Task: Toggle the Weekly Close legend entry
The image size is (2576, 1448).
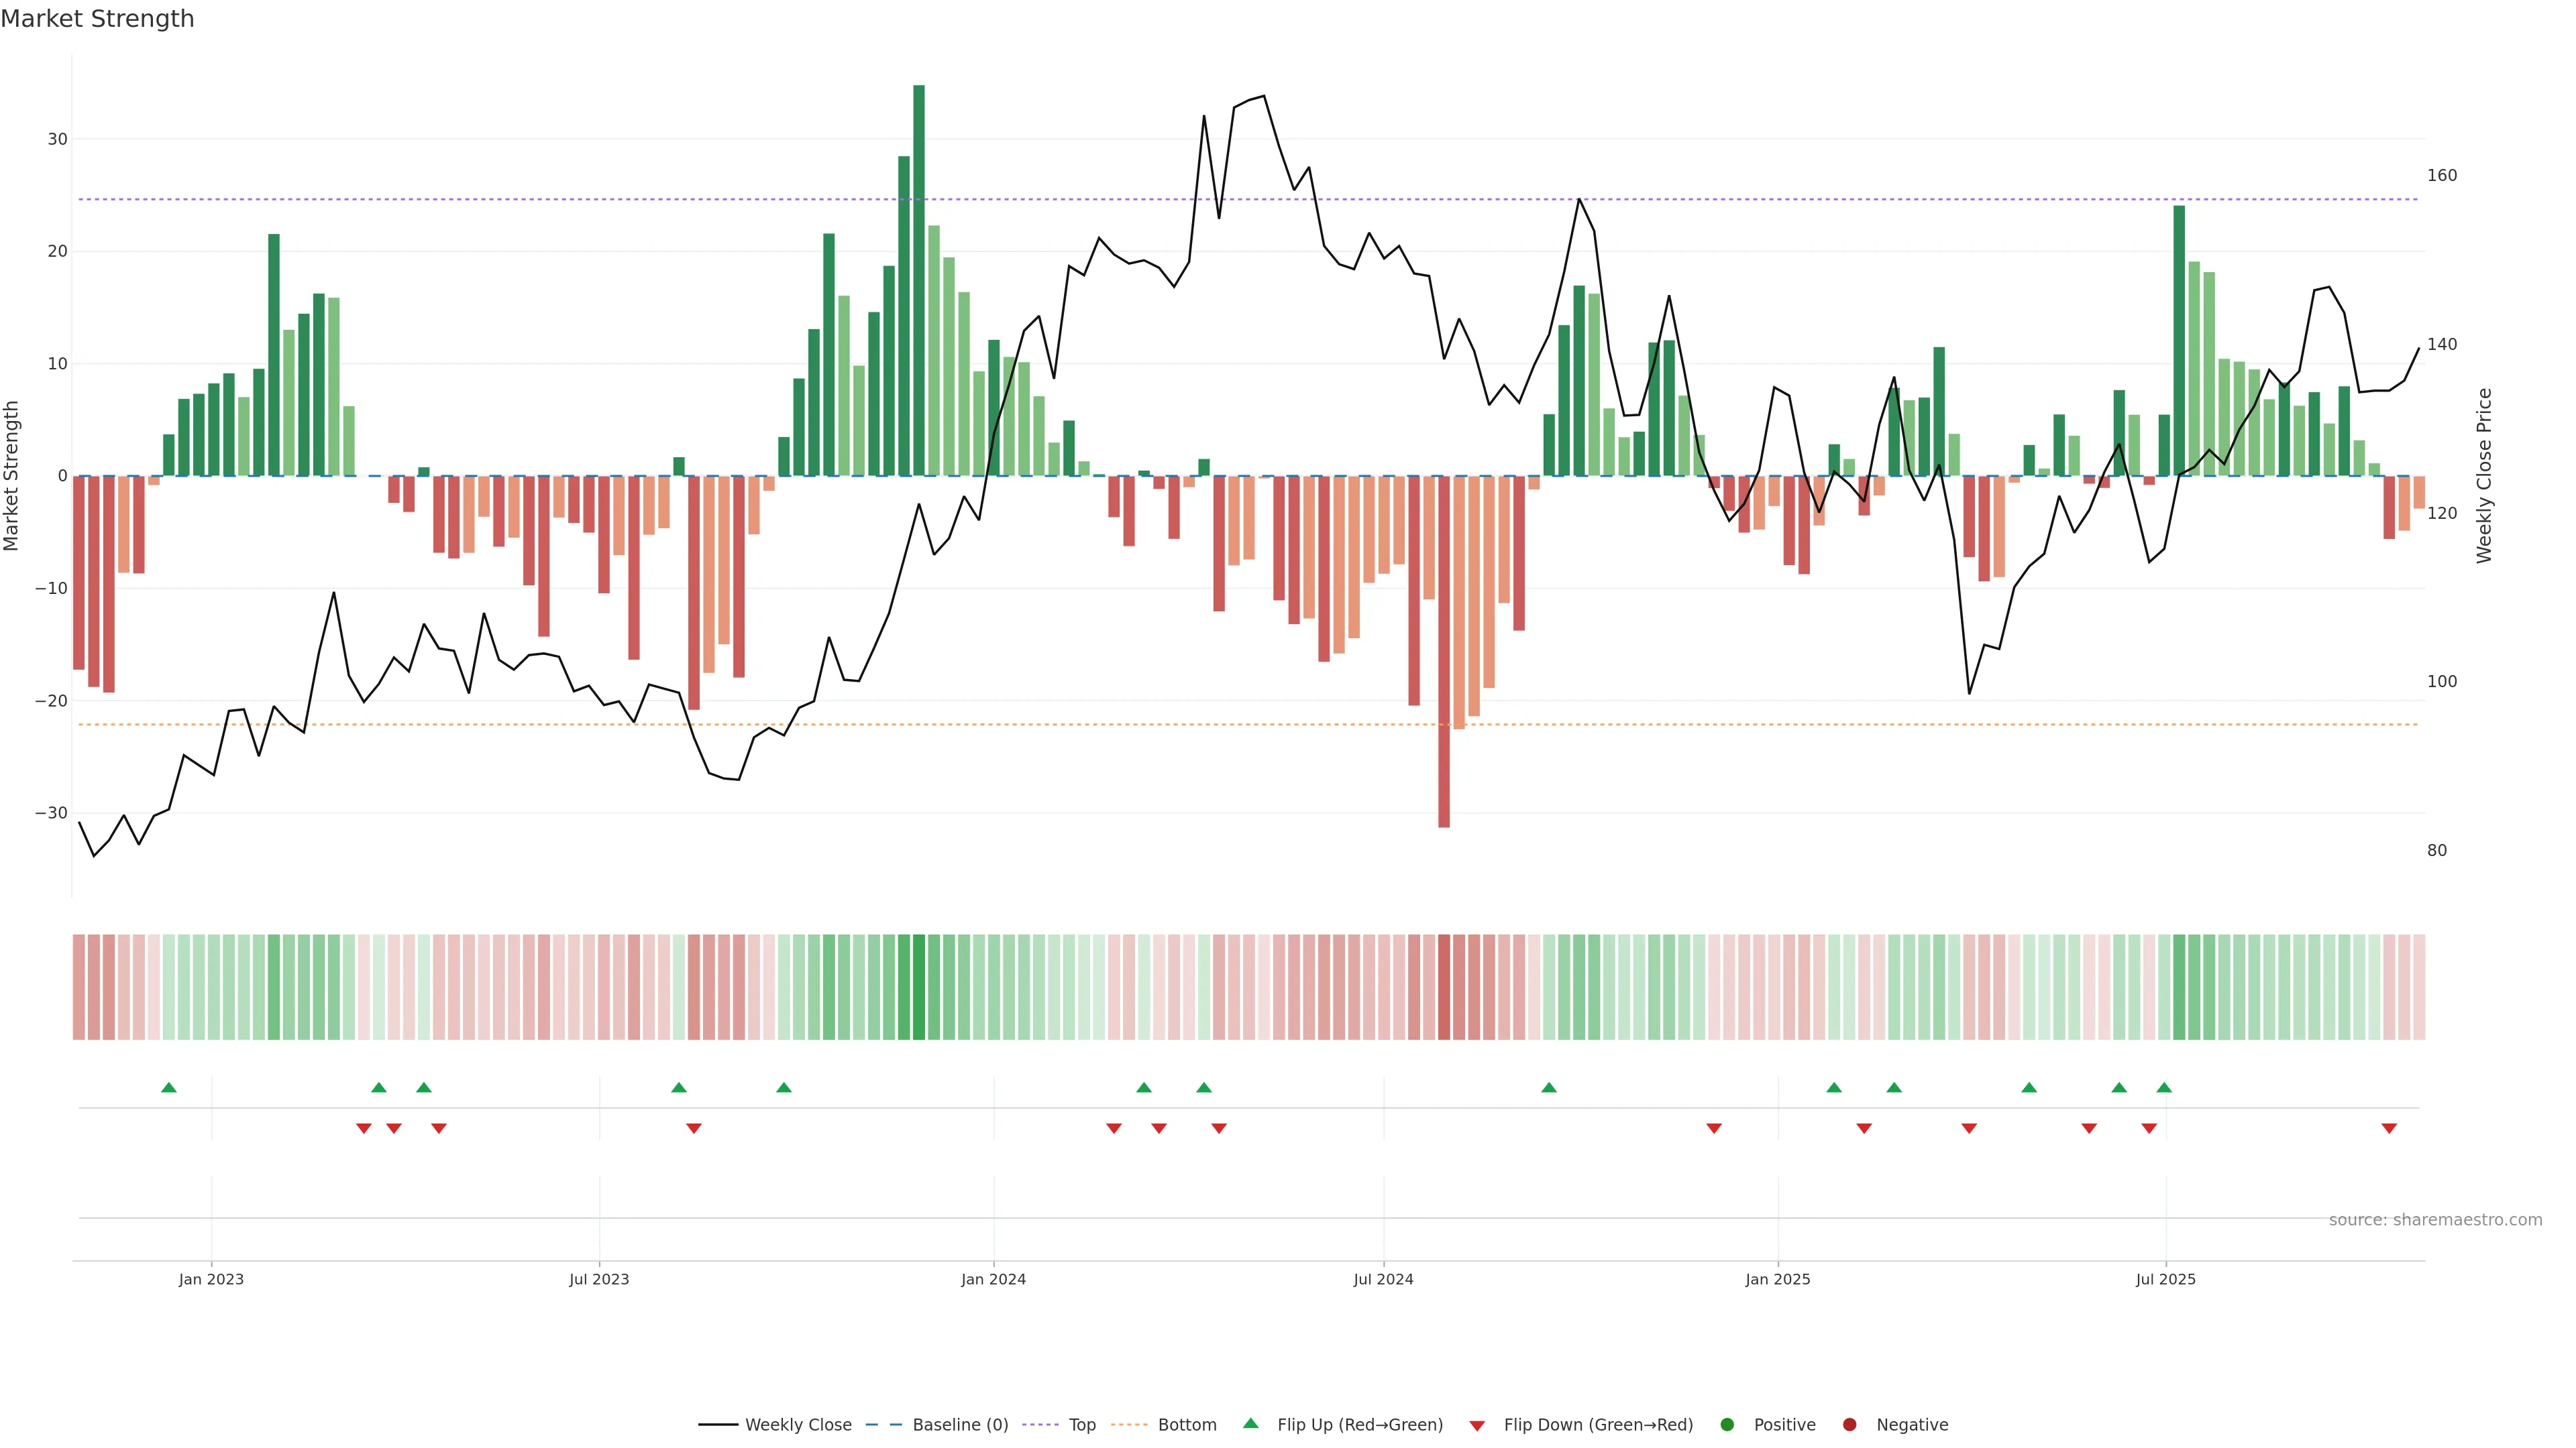Action: (x=797, y=1424)
